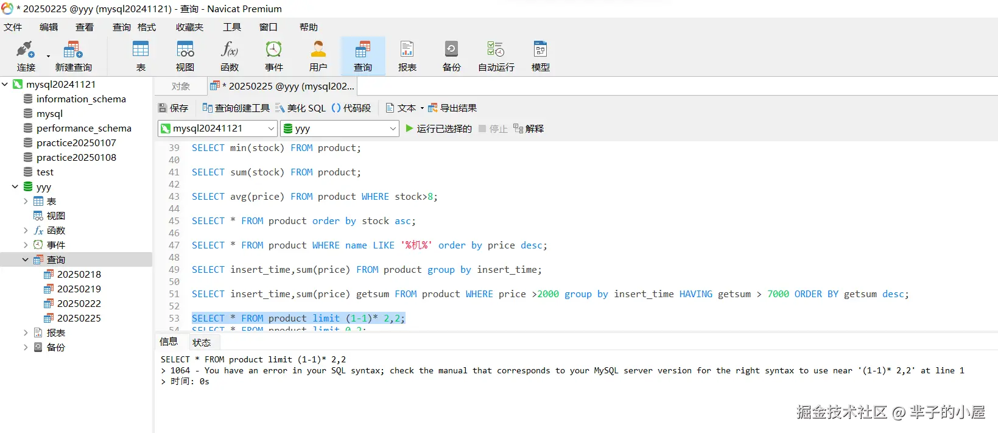Switch to the 信息 info tab
The width and height of the screenshot is (998, 433).
[169, 342]
